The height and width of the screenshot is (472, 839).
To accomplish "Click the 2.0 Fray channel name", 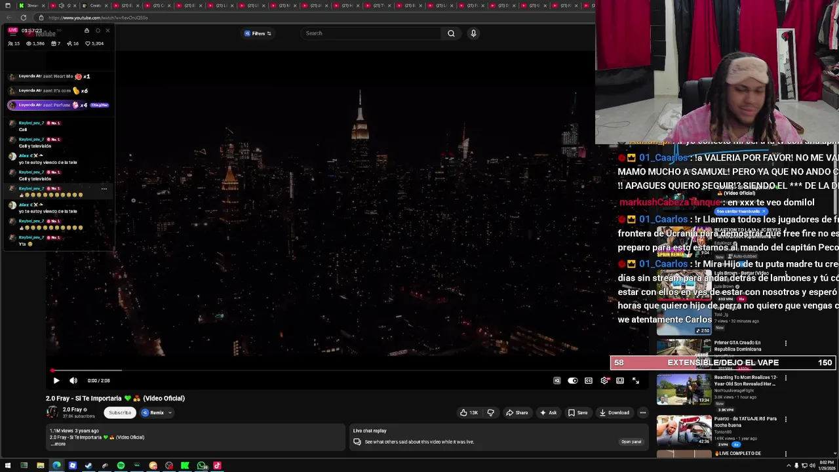I will [x=72, y=410].
